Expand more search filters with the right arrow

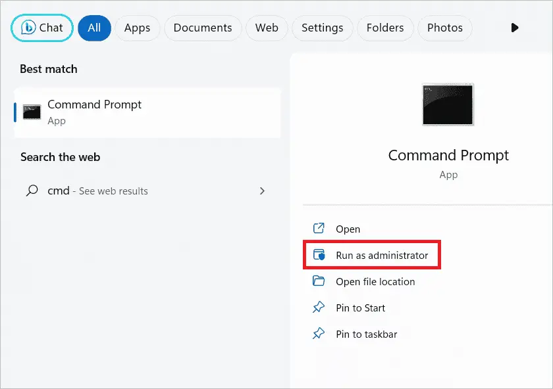515,28
